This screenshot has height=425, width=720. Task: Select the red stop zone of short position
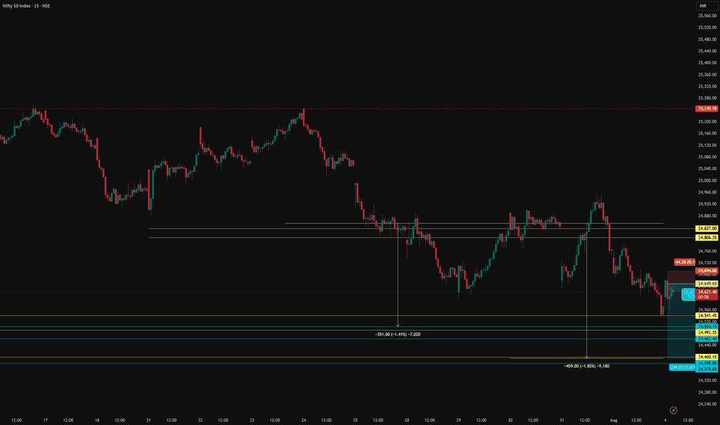click(x=681, y=277)
